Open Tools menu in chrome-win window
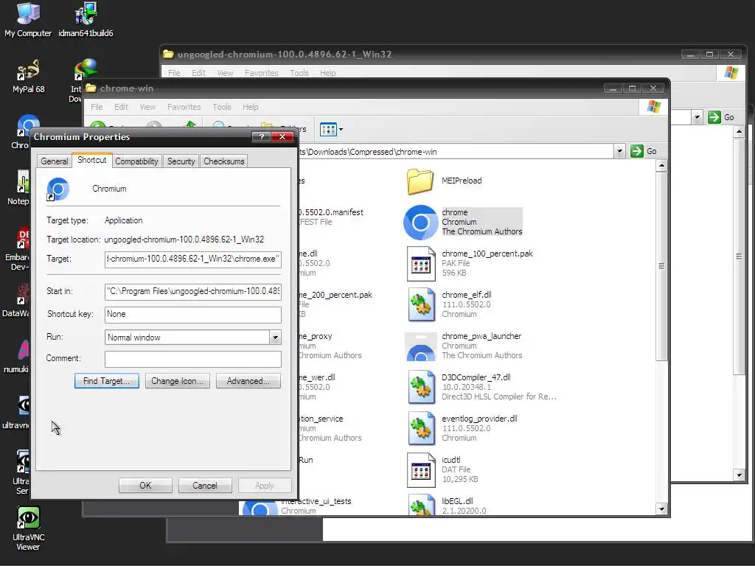 [222, 107]
